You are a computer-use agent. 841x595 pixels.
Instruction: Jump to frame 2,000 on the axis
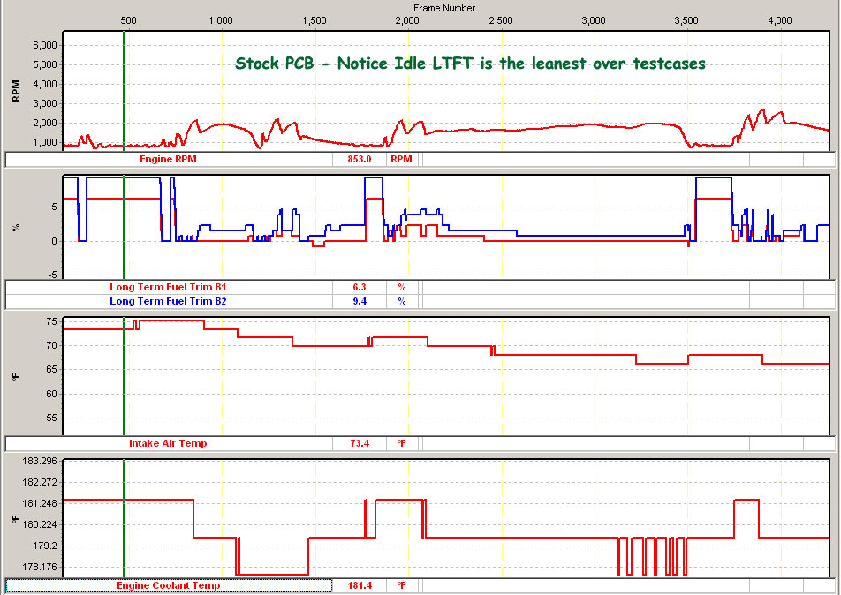click(407, 20)
